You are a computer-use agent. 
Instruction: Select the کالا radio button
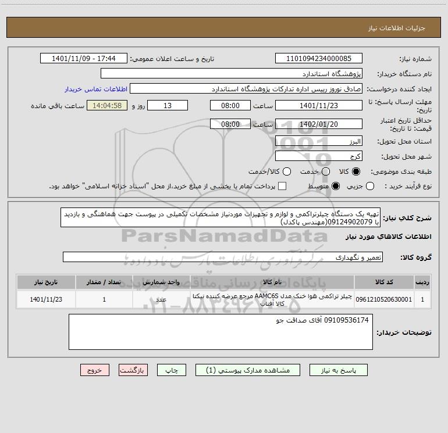coord(356,171)
